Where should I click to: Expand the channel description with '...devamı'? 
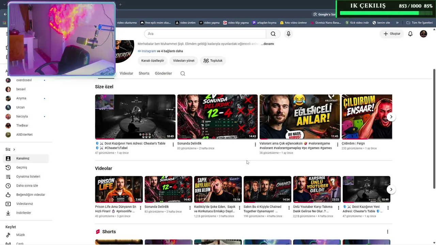tap(267, 44)
